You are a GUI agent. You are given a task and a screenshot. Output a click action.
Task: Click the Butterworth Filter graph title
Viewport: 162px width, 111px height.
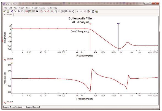click(x=81, y=19)
